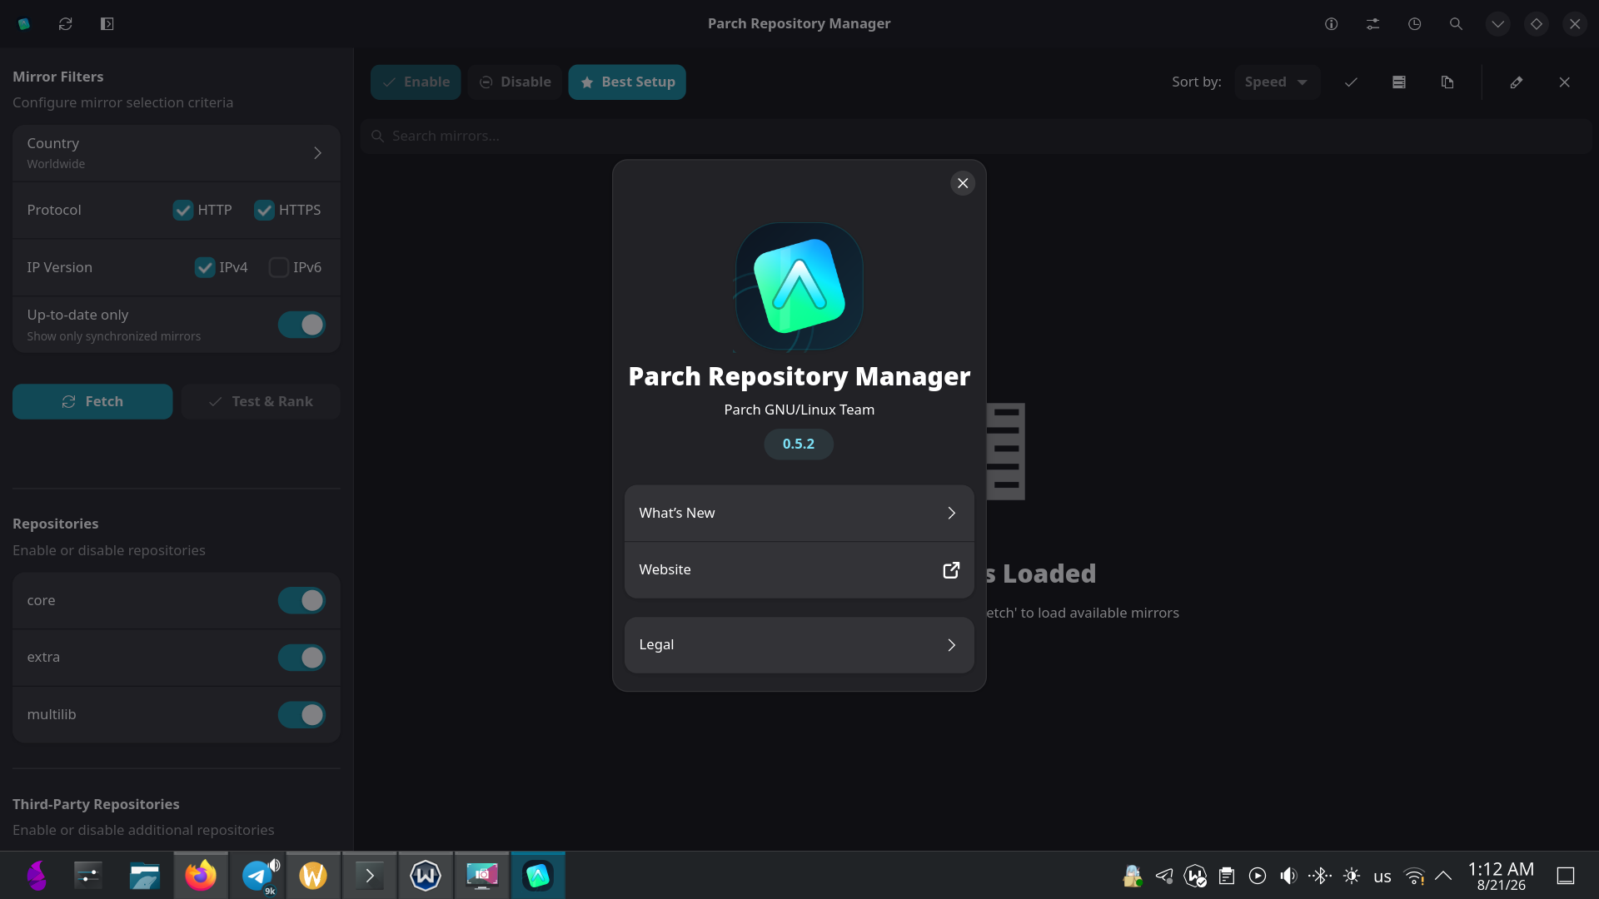Click the media player tray icon
The height and width of the screenshot is (899, 1599).
(x=1258, y=876)
